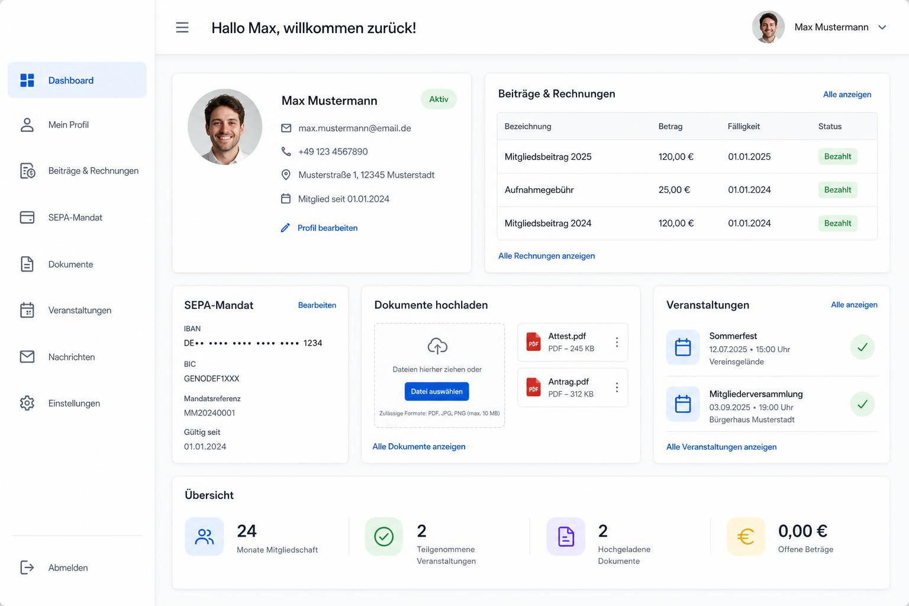Toggle the Mitgliederversammlung attendance checkmark
The width and height of the screenshot is (909, 606).
coord(862,404)
